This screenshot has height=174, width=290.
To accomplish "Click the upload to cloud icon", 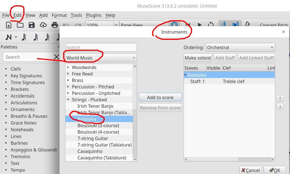I will coord(43,25).
